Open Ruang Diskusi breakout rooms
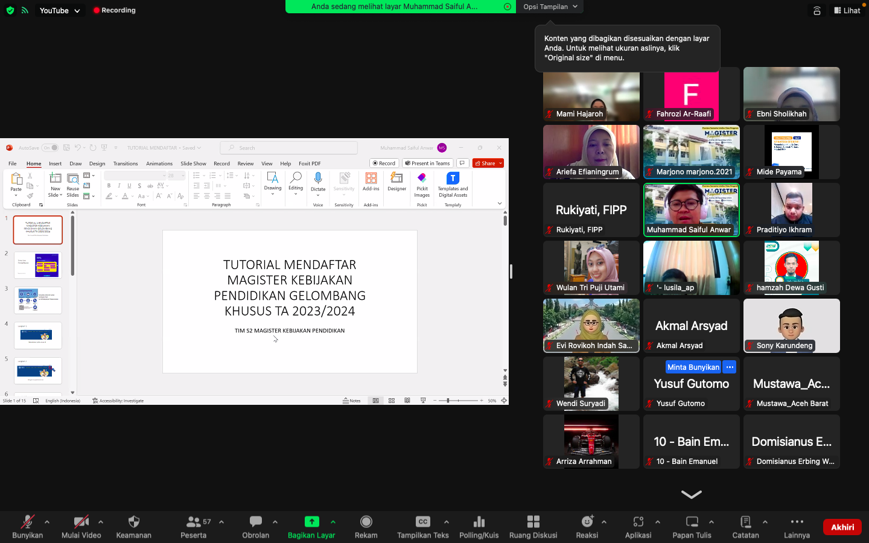 (x=533, y=522)
